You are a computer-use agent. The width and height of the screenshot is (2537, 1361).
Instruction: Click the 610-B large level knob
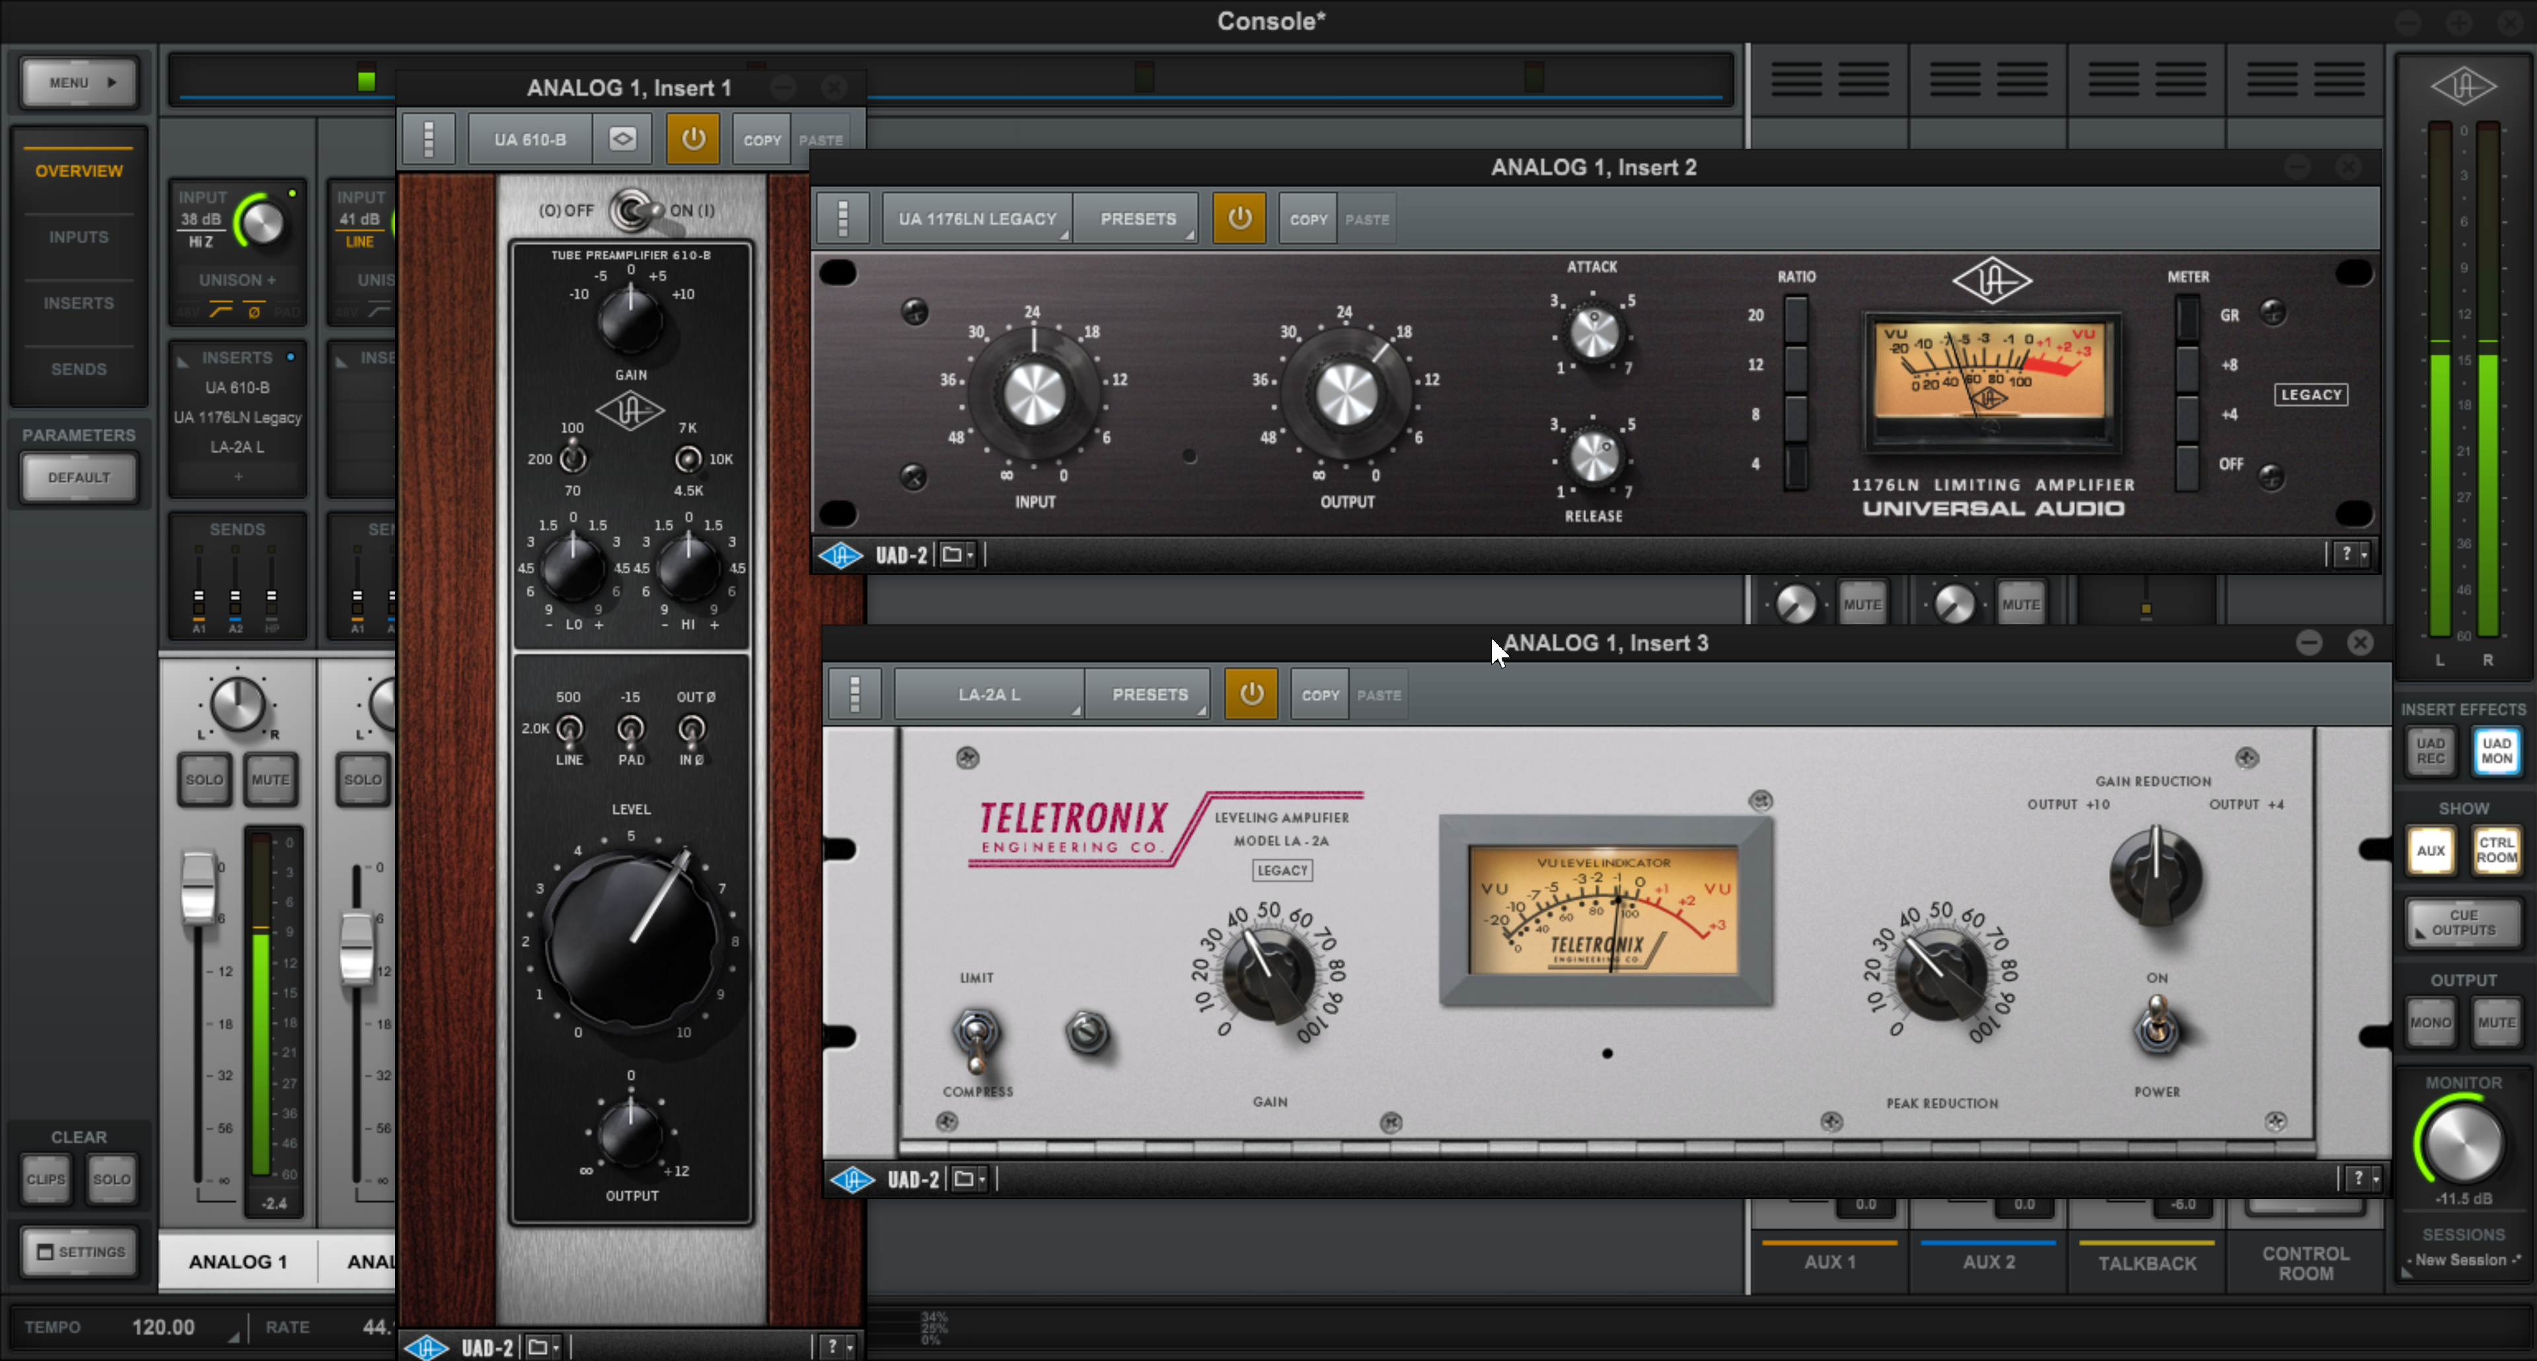coord(632,943)
